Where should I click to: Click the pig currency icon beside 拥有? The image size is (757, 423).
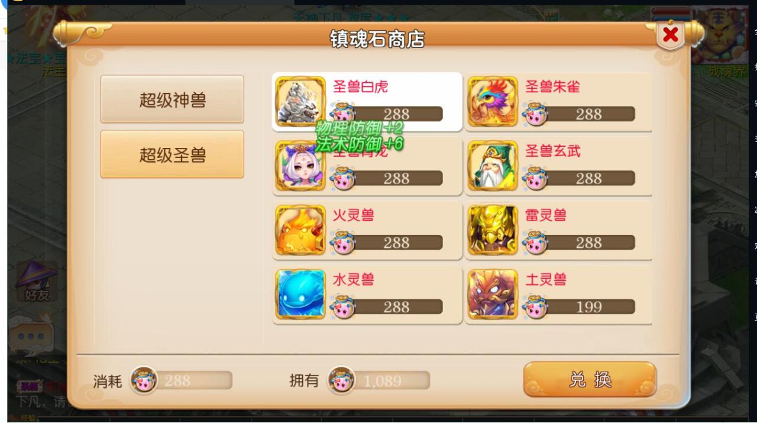[341, 380]
